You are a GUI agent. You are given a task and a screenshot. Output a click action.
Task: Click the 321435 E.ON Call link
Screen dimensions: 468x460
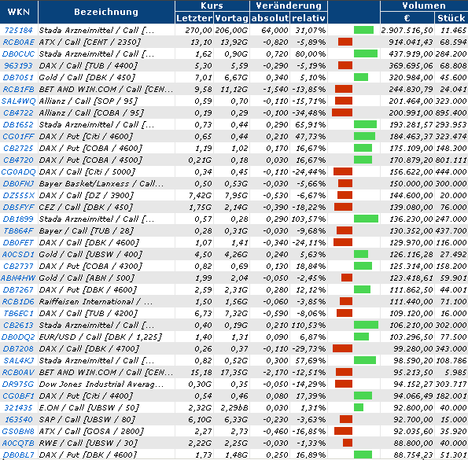[19, 408]
